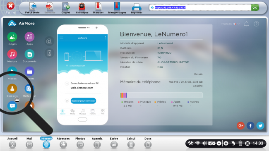
Task: Open Docs in bottom dock
Action: [x=148, y=143]
